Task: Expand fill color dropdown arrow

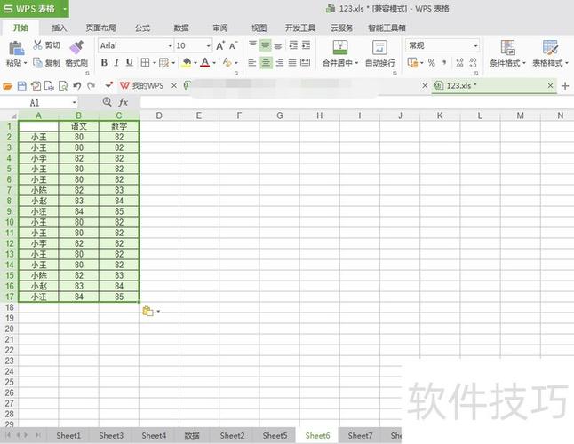Action: click(x=195, y=63)
